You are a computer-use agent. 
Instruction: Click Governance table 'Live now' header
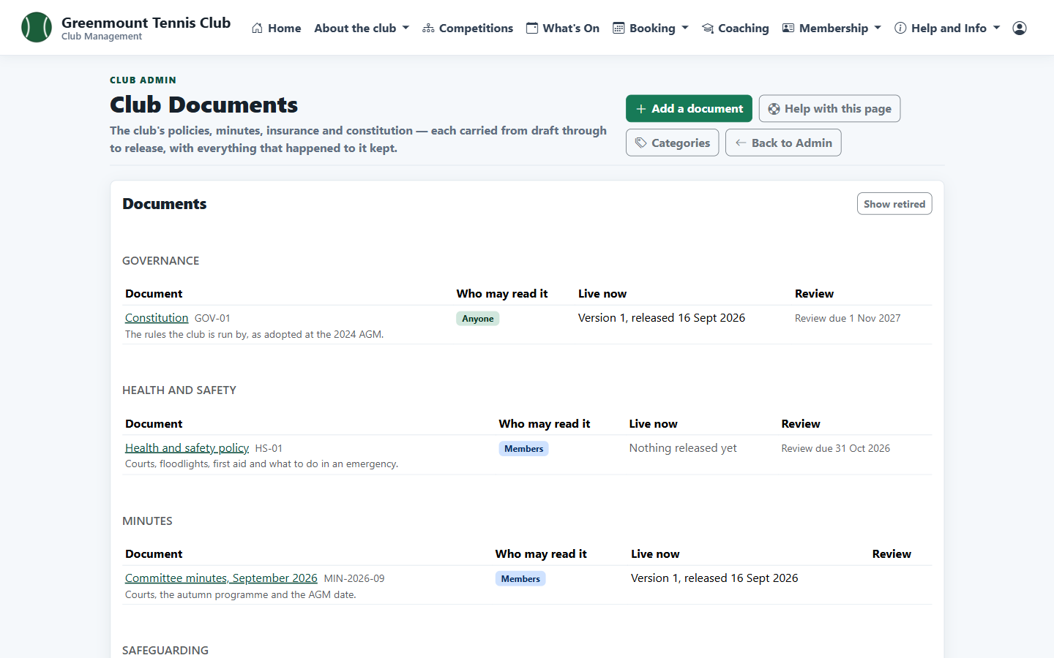[x=602, y=293]
